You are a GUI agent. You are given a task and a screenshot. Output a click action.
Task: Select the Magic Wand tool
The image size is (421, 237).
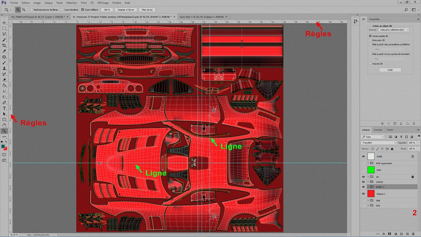click(x=4, y=40)
